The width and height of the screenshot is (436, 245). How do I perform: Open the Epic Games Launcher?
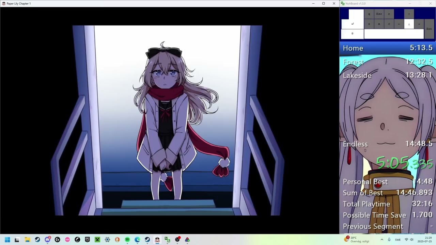87,240
